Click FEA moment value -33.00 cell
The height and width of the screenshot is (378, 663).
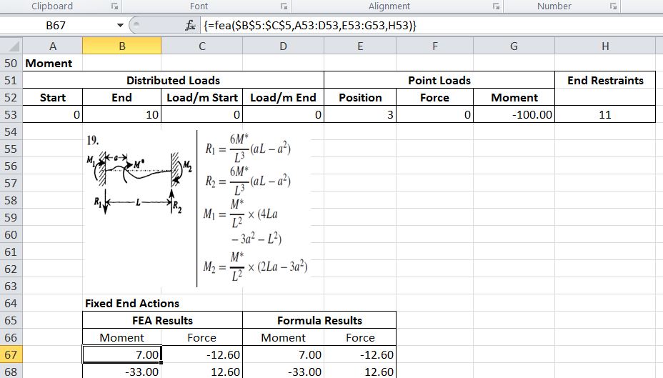121,372
